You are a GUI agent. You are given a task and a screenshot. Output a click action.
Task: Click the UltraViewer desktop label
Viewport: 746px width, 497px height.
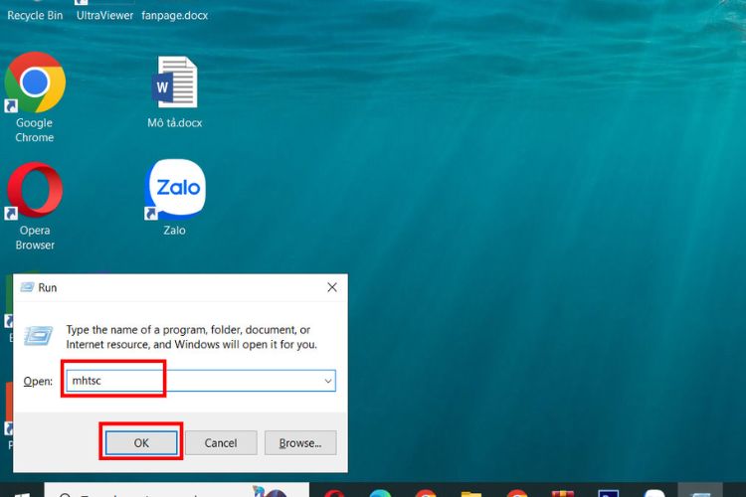click(104, 15)
